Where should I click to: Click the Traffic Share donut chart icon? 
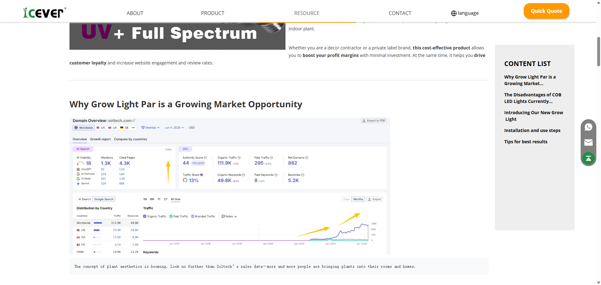(185, 180)
